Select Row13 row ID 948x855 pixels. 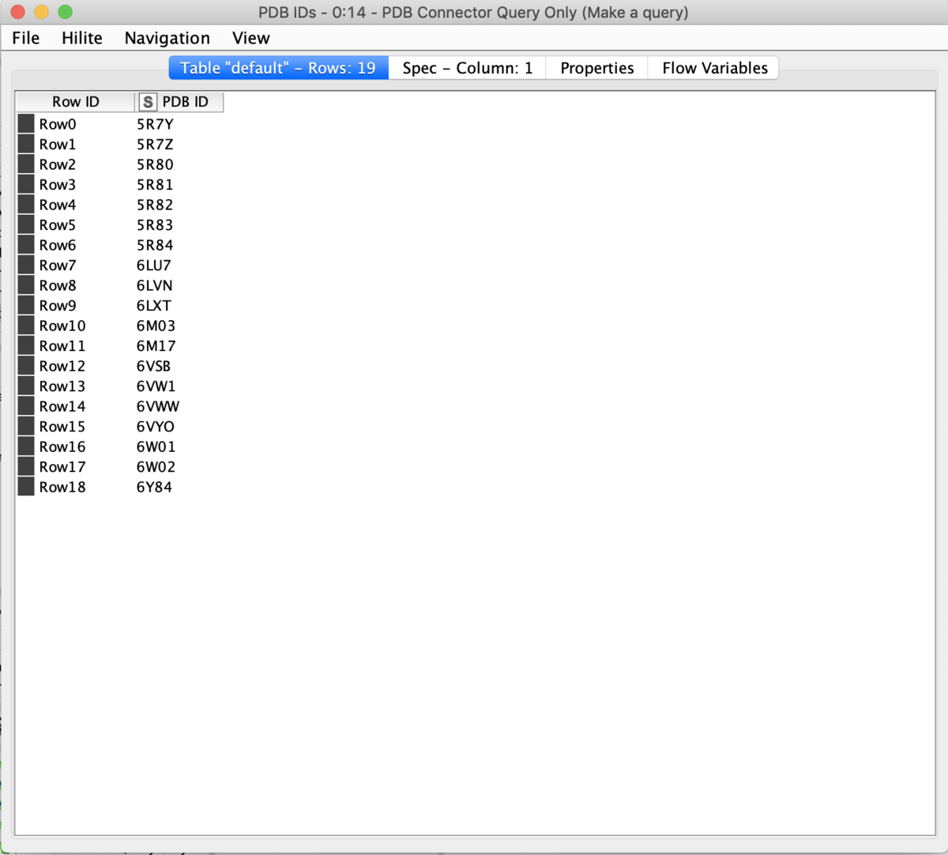62,386
